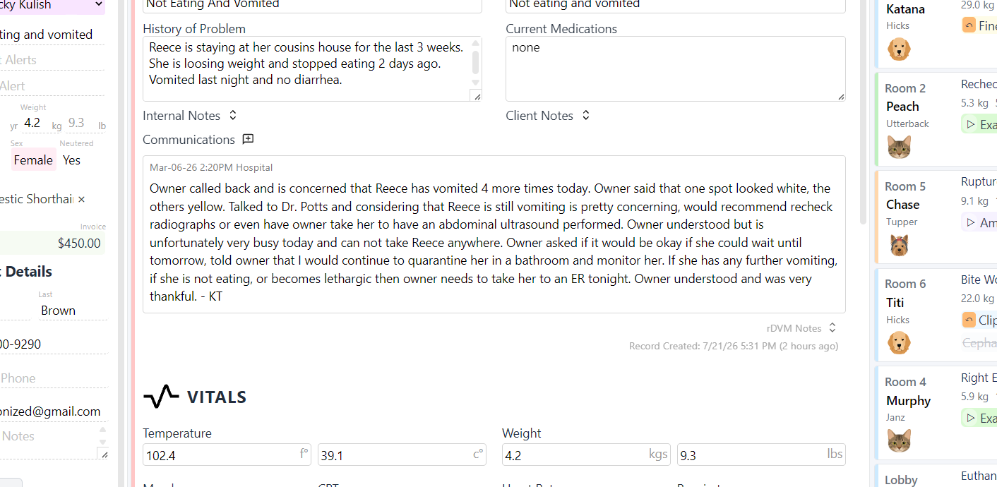Click the Temperature Fahrenheit field

227,455
